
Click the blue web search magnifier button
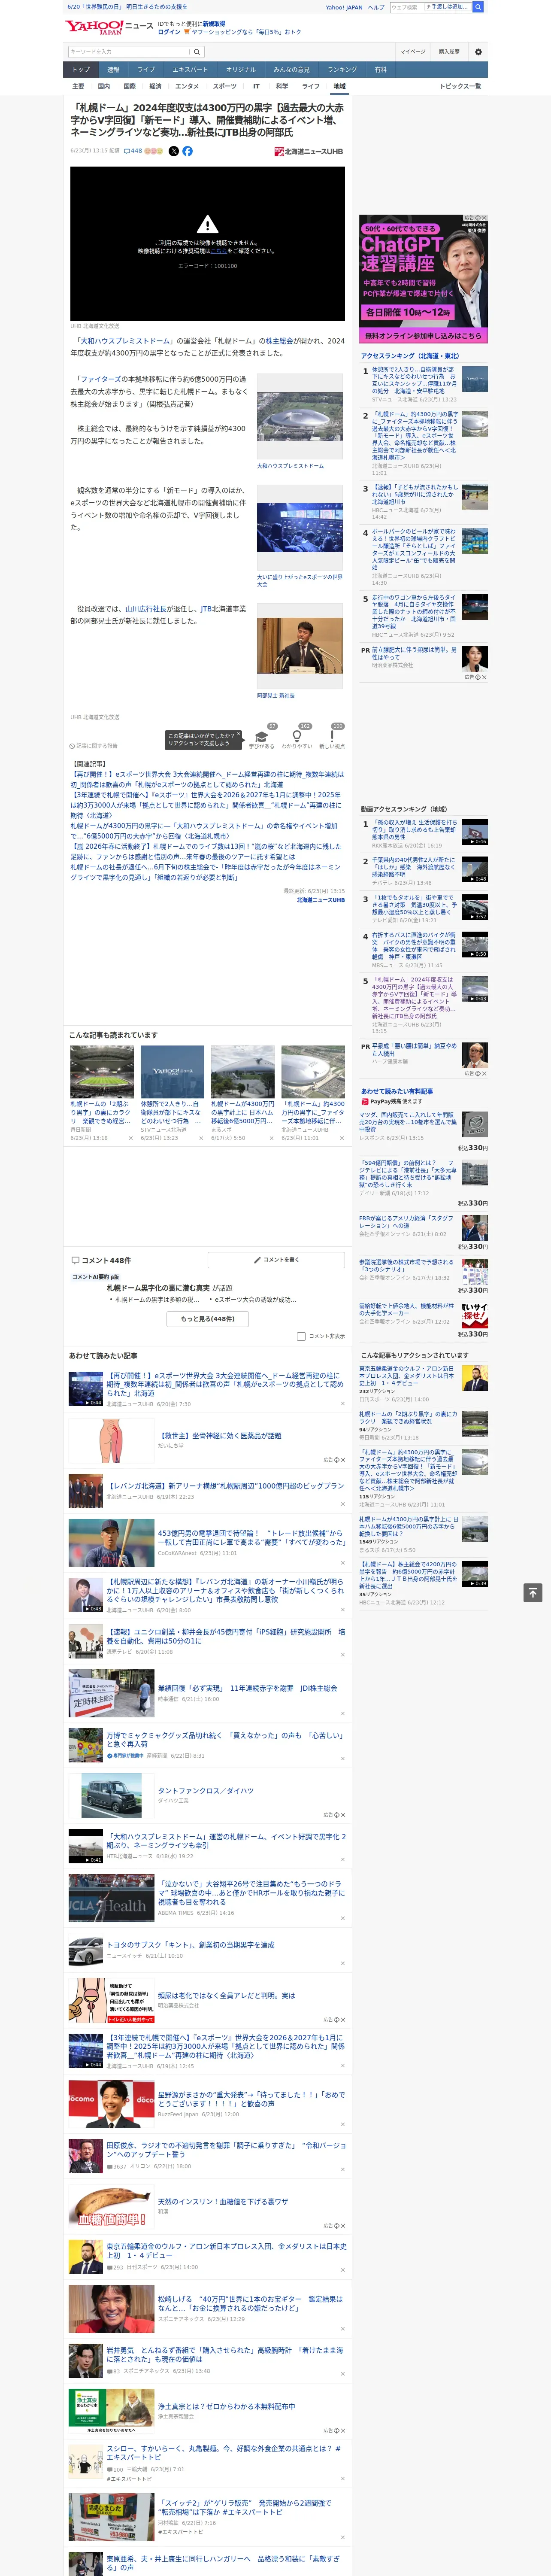pyautogui.click(x=478, y=7)
